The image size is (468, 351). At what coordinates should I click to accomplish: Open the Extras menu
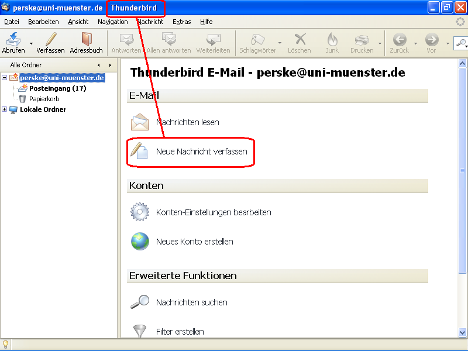181,22
